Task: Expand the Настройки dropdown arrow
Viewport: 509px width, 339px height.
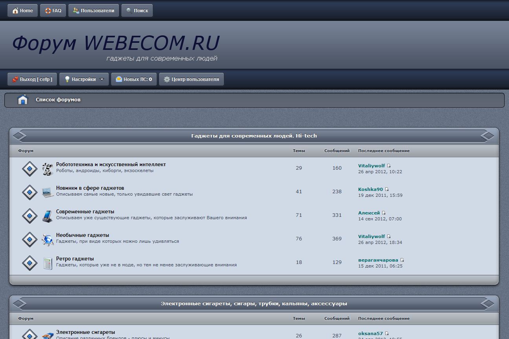Action: point(102,79)
